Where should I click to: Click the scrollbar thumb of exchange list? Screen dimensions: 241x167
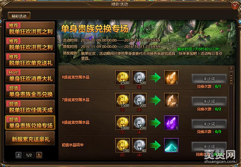point(231,78)
